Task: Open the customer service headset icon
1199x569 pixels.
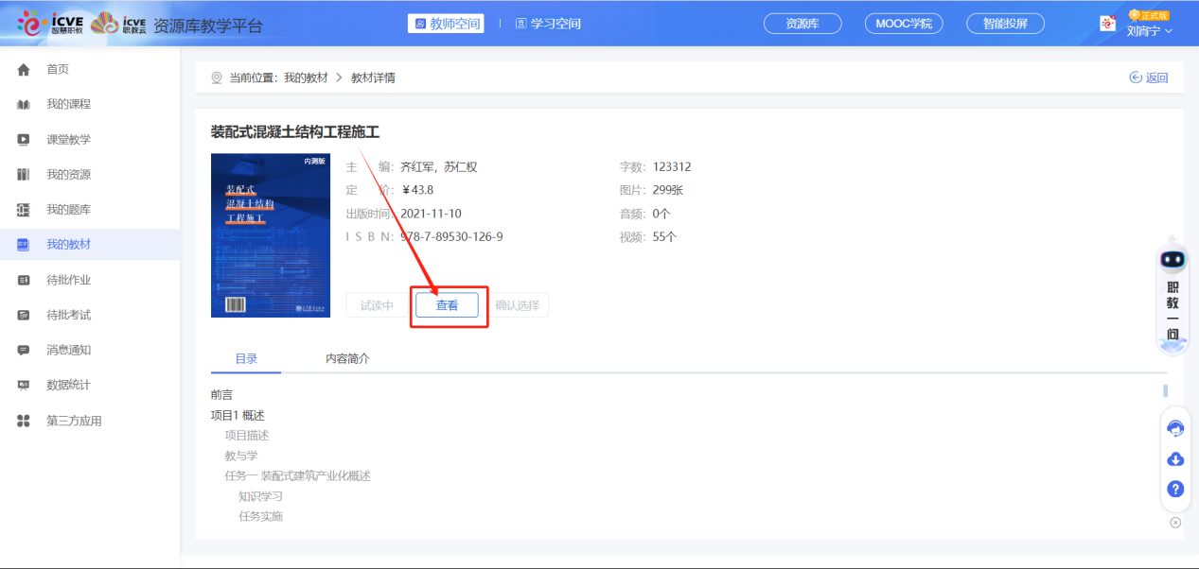Action: [x=1174, y=428]
